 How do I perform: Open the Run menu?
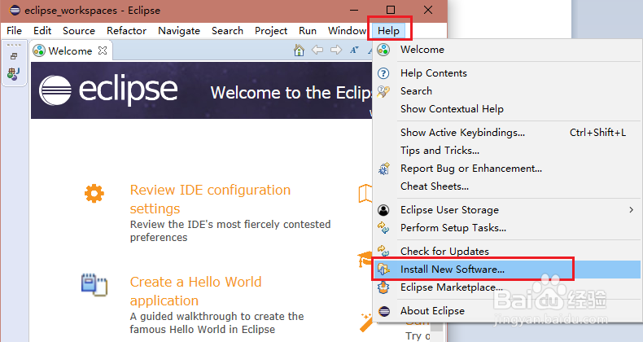(308, 31)
